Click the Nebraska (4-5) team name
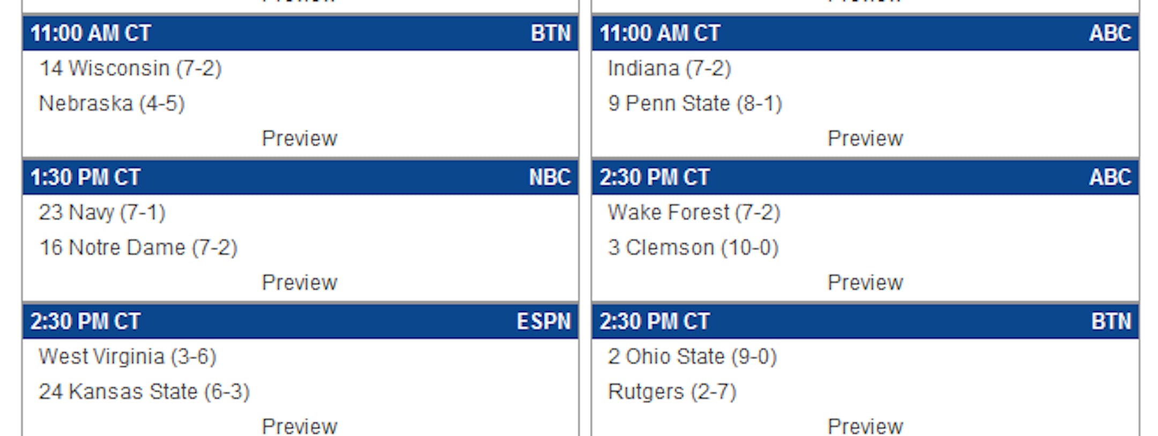 coord(112,104)
